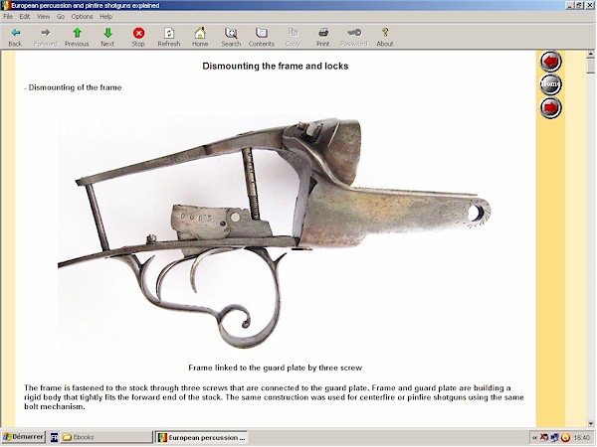Open the Help menu
Screen dimensions: 597x447
coord(105,16)
